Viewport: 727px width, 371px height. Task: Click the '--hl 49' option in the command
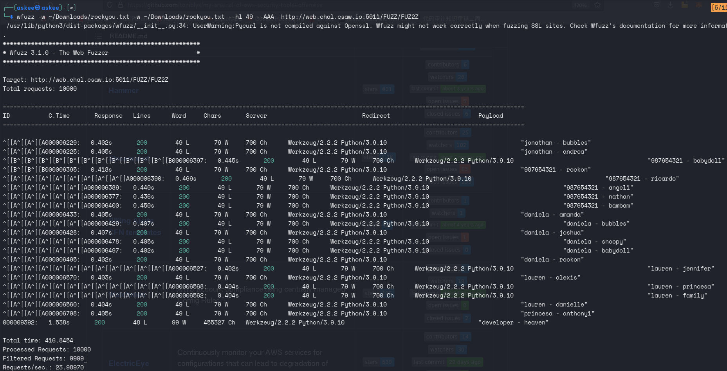point(240,17)
